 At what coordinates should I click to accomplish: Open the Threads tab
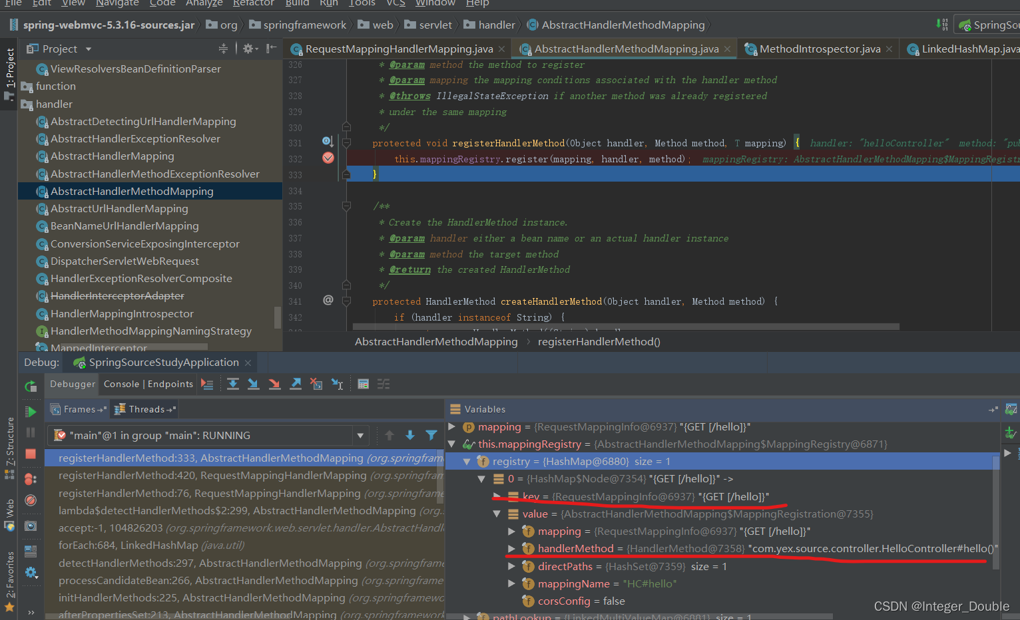coord(146,409)
